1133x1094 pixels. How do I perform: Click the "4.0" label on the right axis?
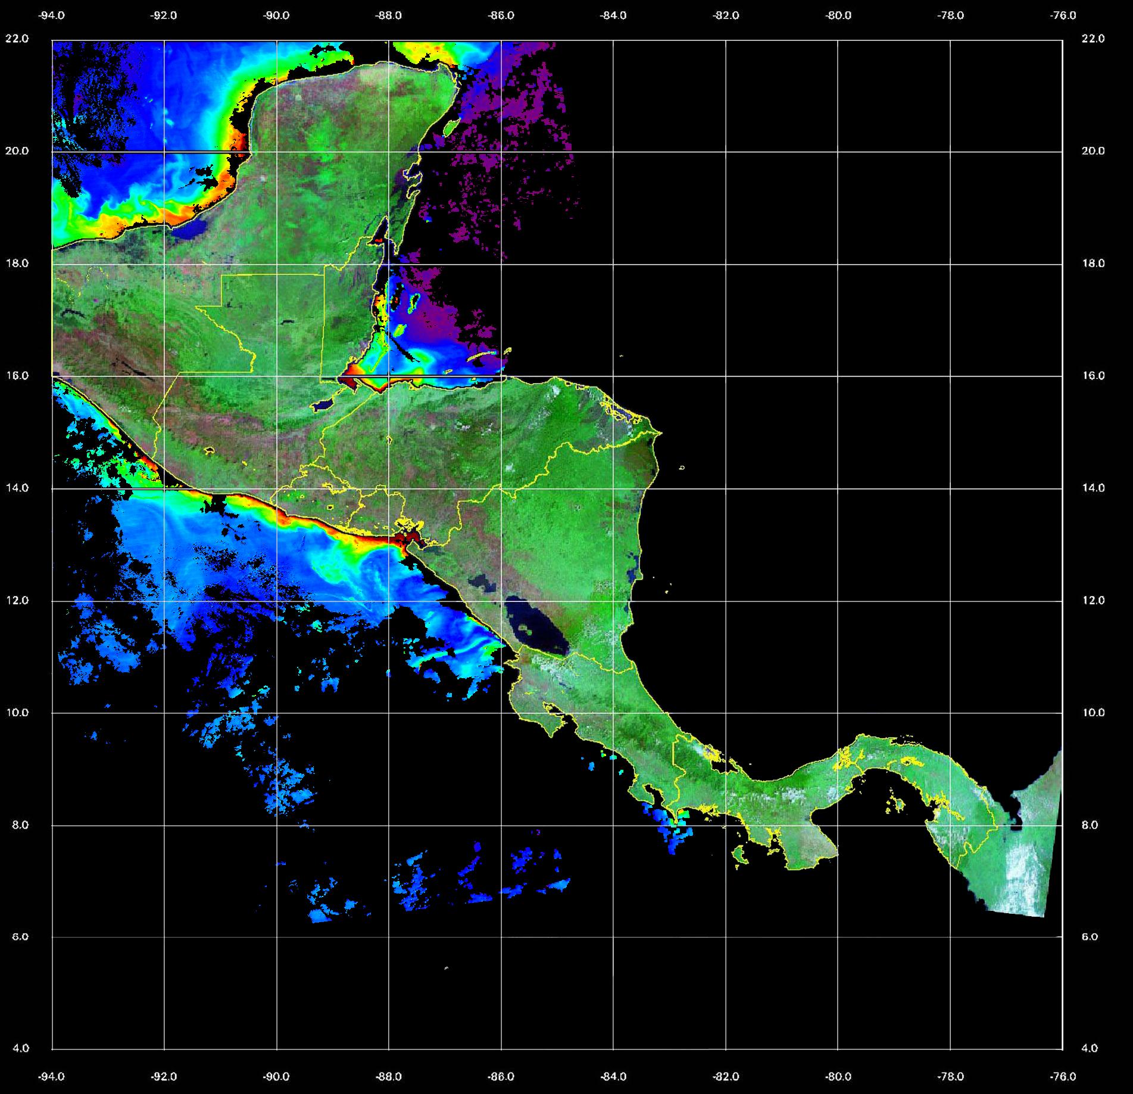tap(1093, 1049)
